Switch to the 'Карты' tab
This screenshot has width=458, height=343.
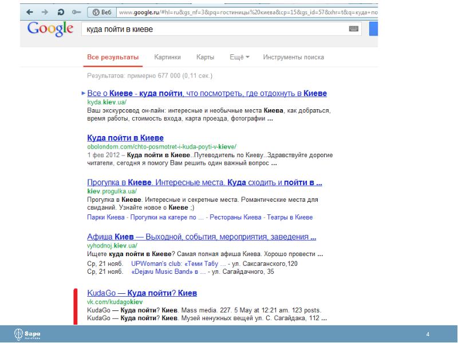[x=205, y=57]
